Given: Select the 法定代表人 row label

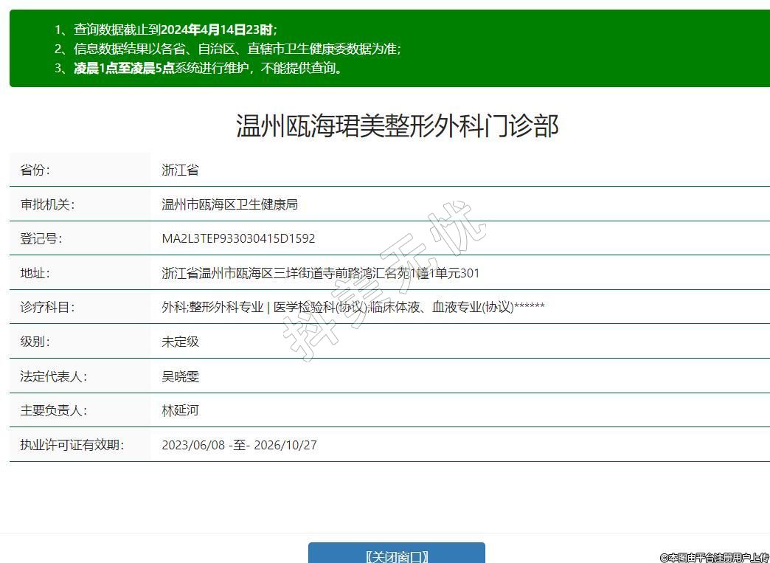Looking at the screenshot, I should [x=53, y=376].
